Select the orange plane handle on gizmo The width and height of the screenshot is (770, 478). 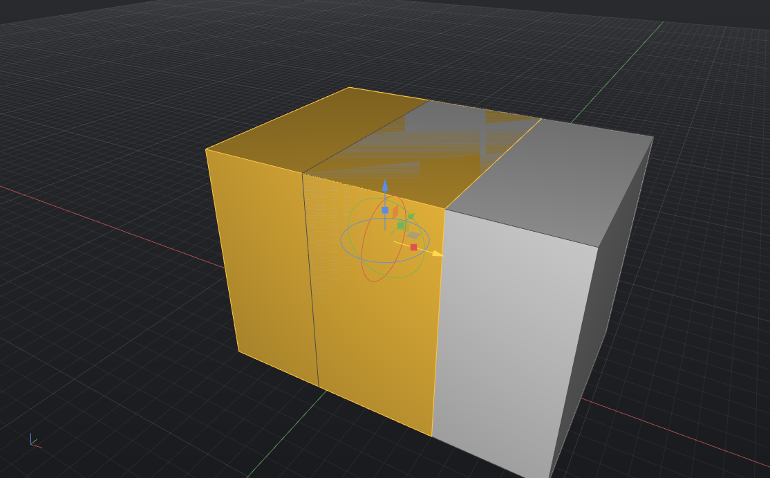[395, 212]
